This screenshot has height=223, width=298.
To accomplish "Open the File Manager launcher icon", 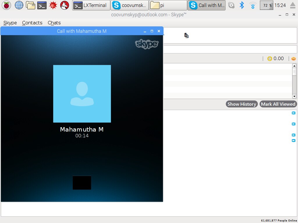I will click(x=30, y=5).
